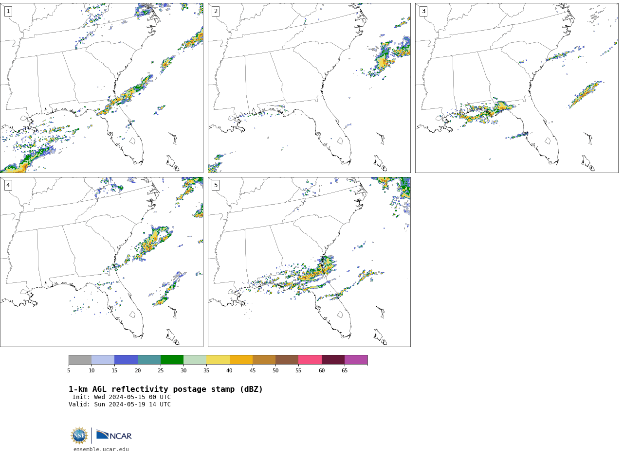The height and width of the screenshot is (455, 623).
Task: Select the purple 65+ dBZ swatch
Action: pos(356,360)
